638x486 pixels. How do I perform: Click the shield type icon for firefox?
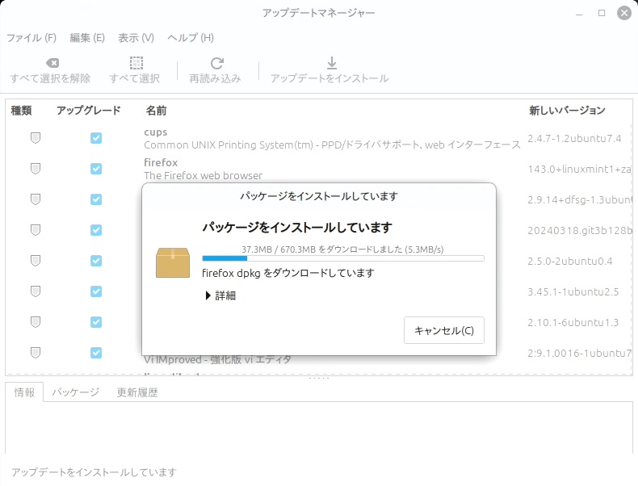(x=36, y=169)
